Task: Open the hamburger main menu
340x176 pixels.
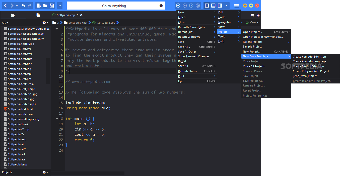Action: [236, 6]
